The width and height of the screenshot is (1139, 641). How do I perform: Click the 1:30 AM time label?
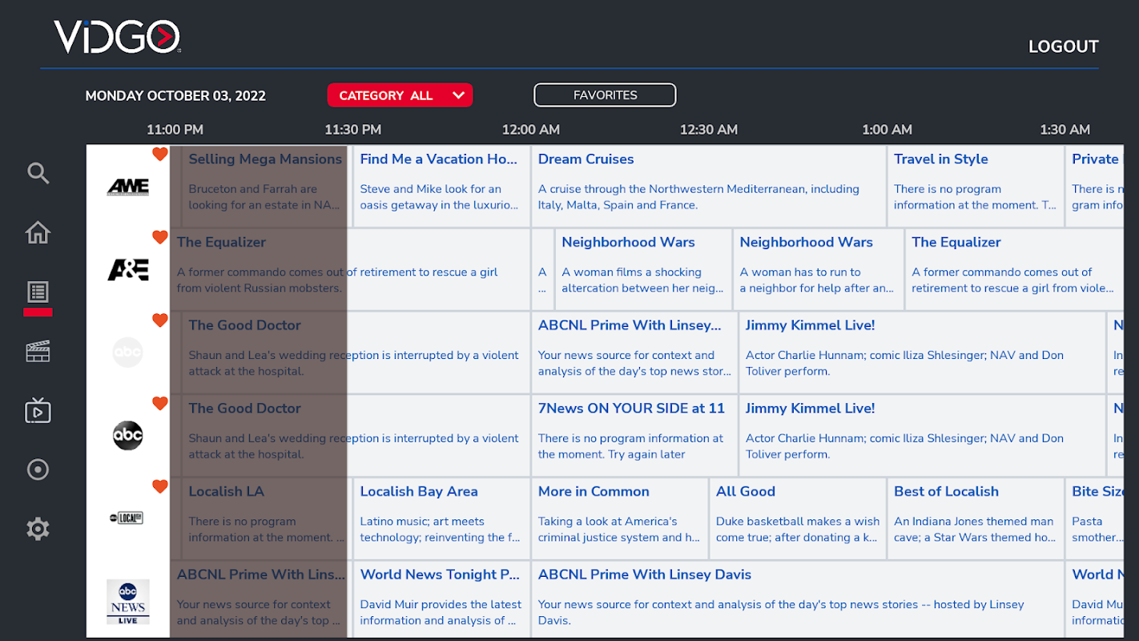(1065, 130)
